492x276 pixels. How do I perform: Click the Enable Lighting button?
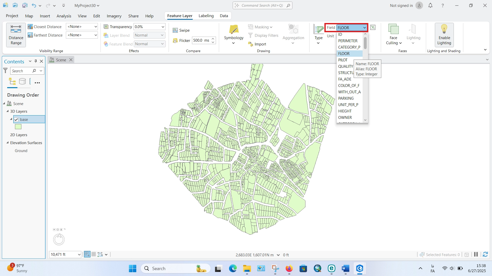click(444, 35)
